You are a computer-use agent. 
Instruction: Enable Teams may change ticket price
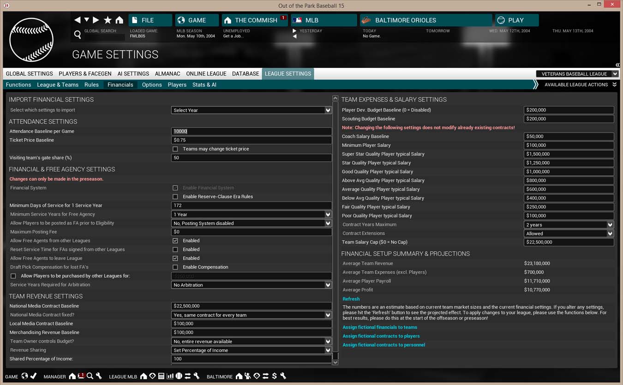(x=175, y=149)
